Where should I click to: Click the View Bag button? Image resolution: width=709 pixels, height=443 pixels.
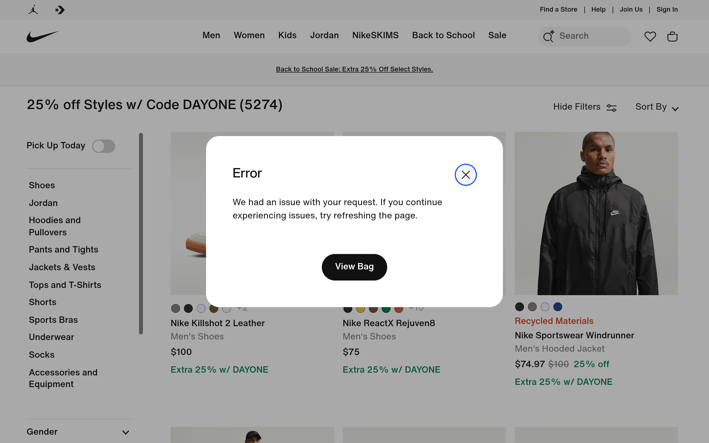[x=354, y=267]
